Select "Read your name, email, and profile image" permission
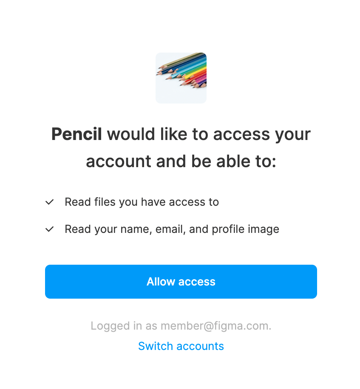Screen dimensions: 360x389 tap(172, 229)
